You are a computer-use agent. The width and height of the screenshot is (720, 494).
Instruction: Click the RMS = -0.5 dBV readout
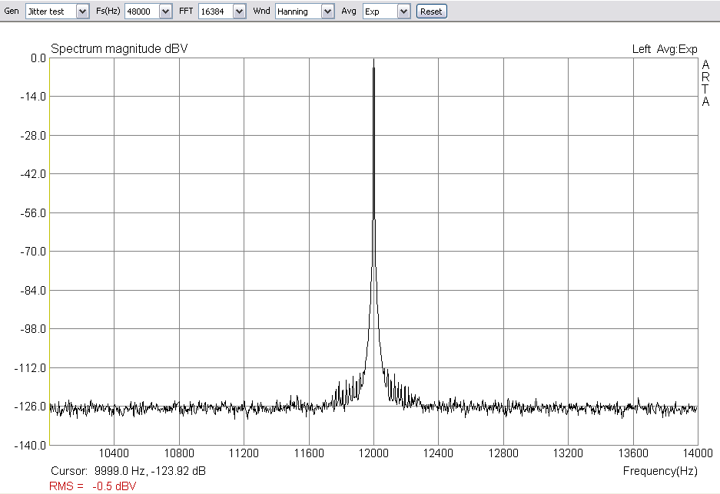tap(93, 486)
